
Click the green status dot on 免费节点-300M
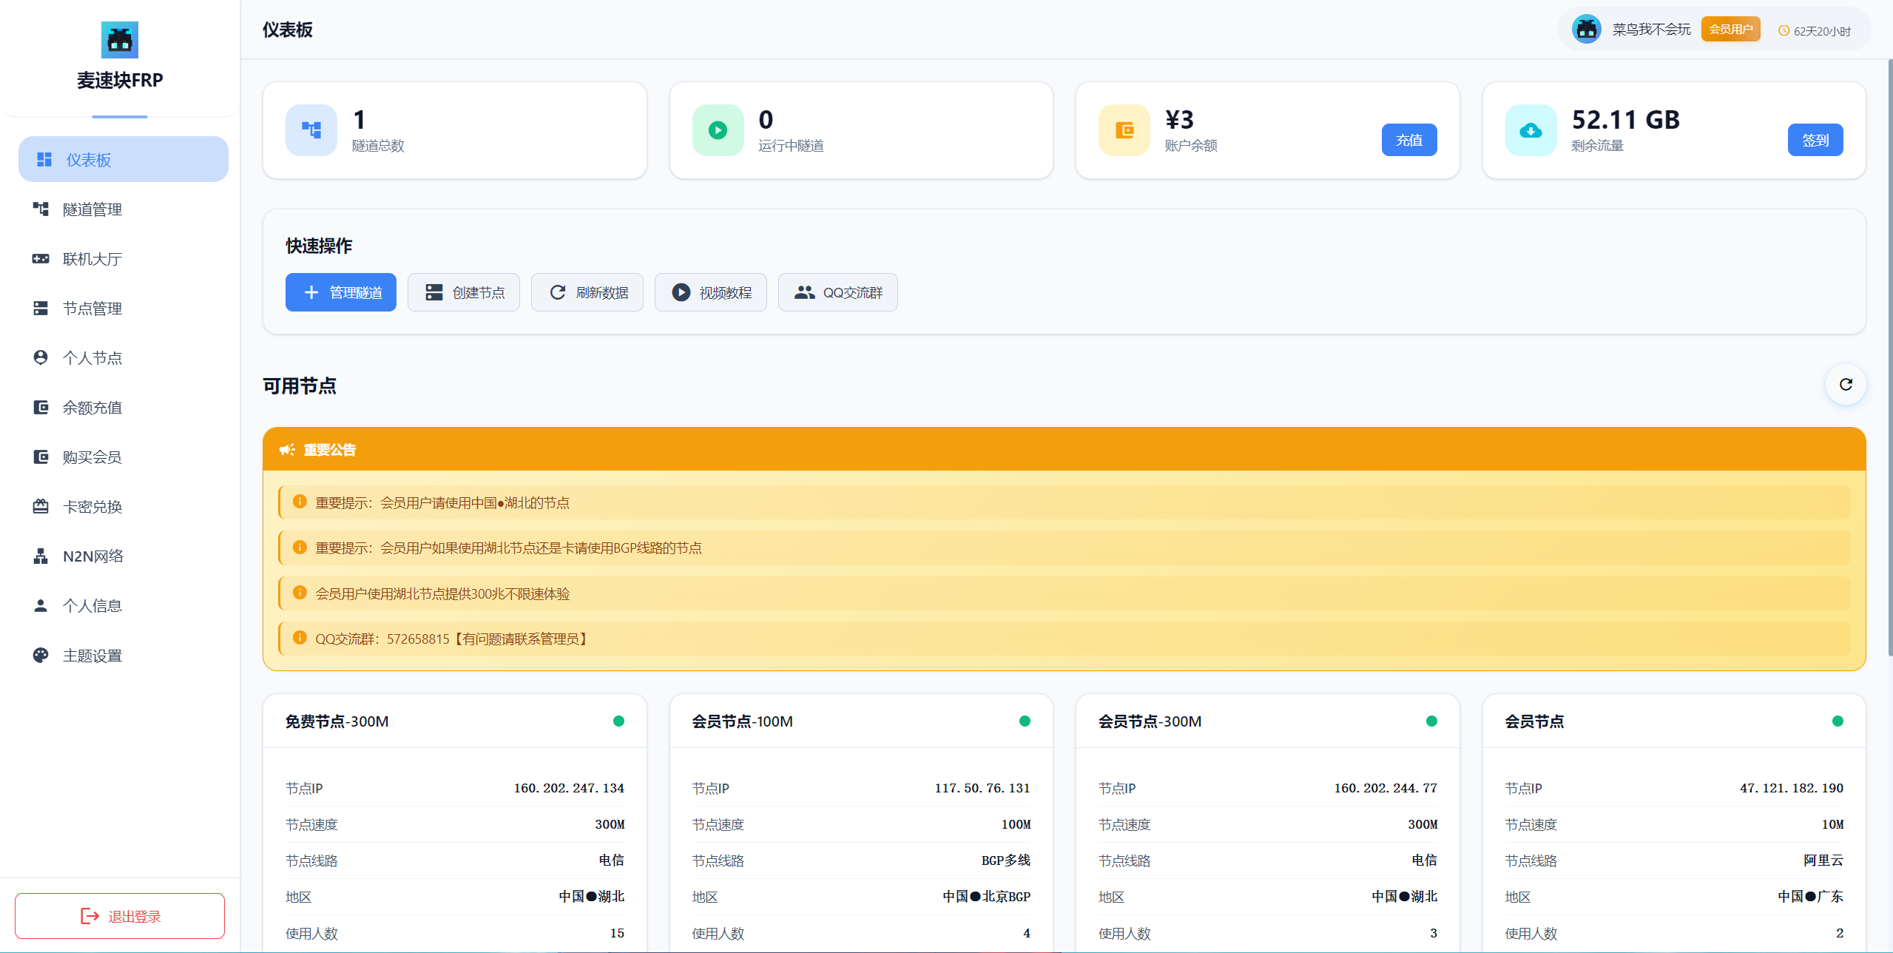(618, 721)
